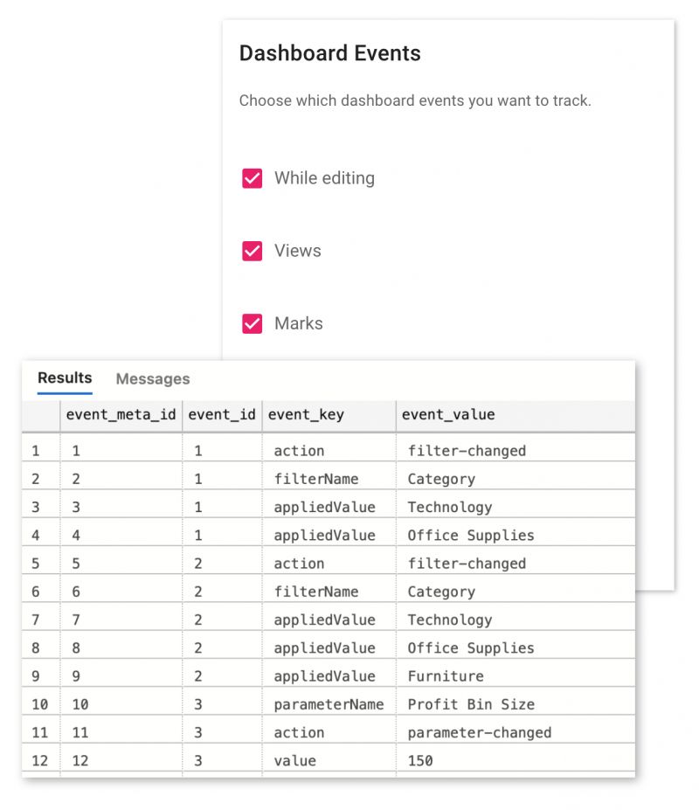Disable tracking of "Views" events
Image resolution: width=699 pixels, height=810 pixels.
point(252,251)
